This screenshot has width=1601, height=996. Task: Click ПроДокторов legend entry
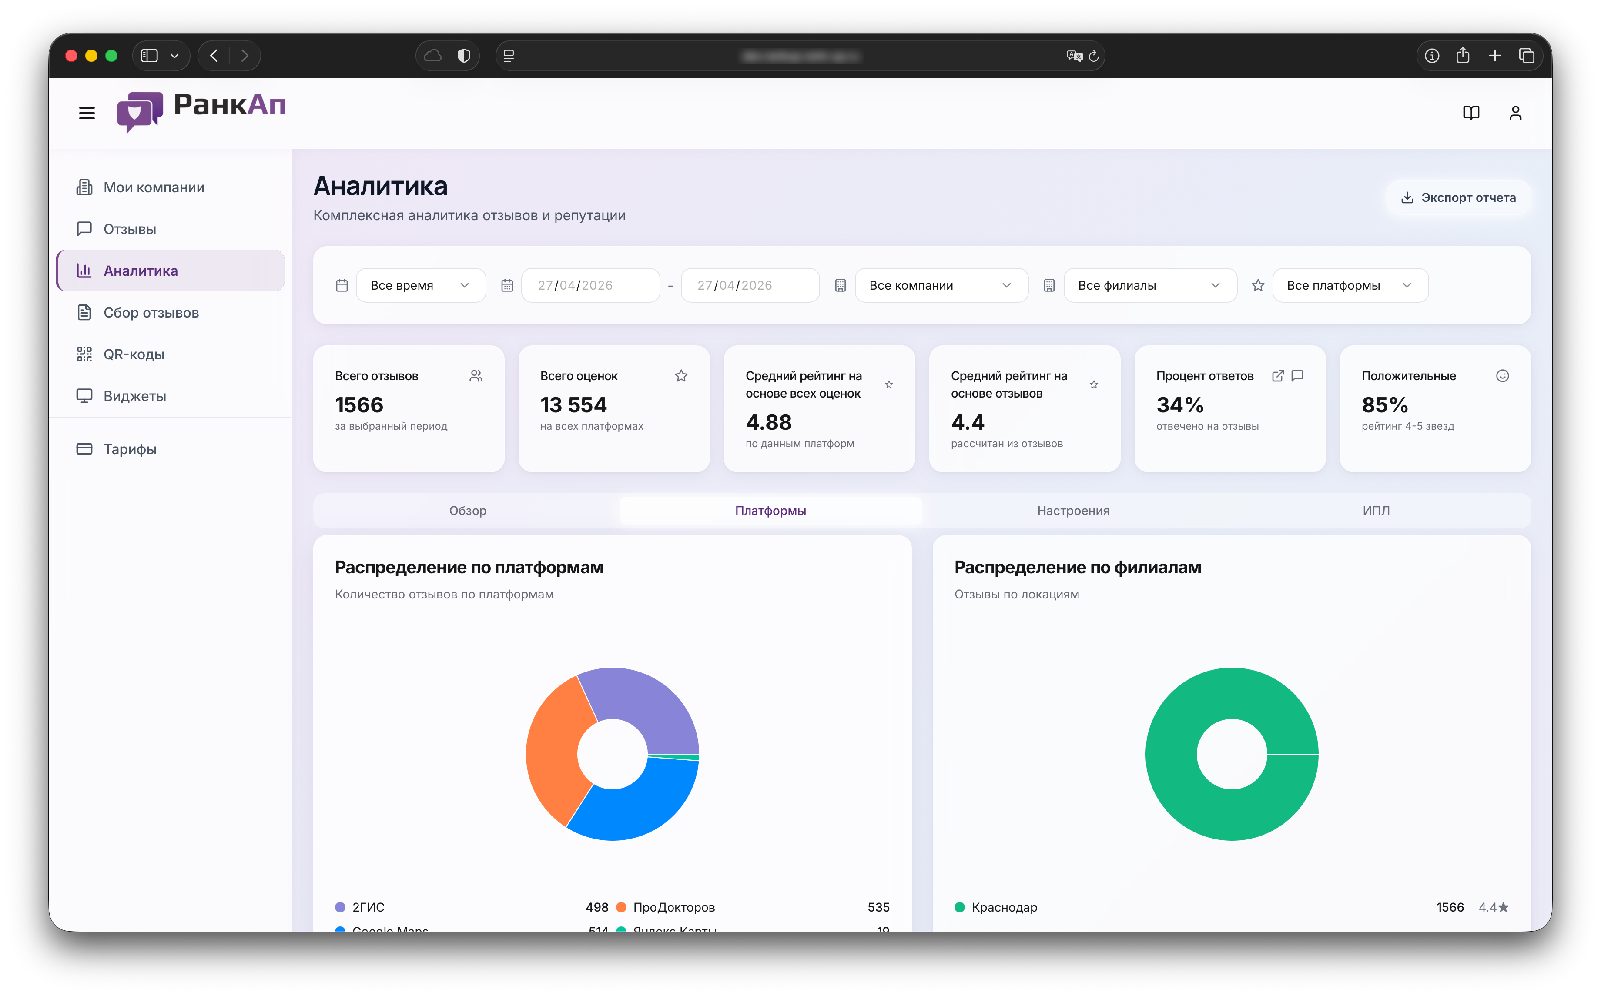coord(752,907)
